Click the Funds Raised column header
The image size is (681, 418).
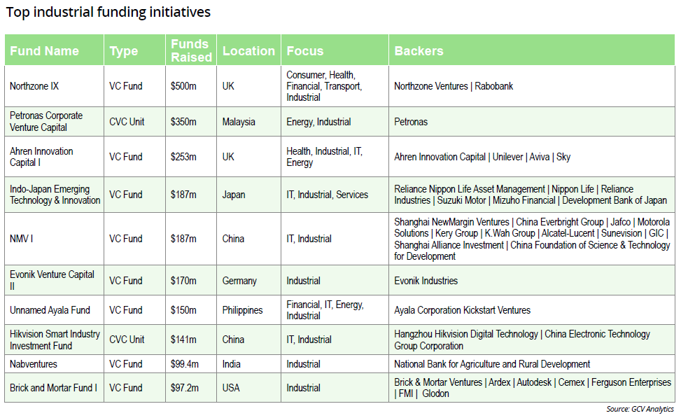coord(190,51)
